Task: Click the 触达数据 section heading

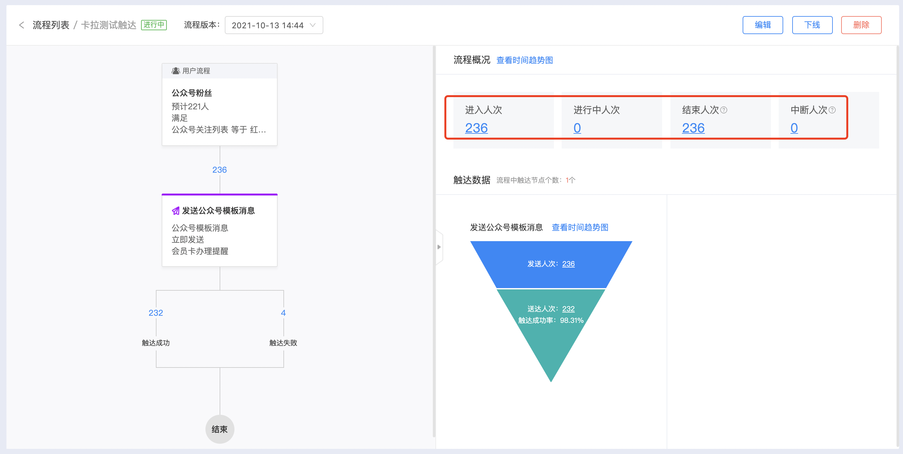Action: click(471, 180)
